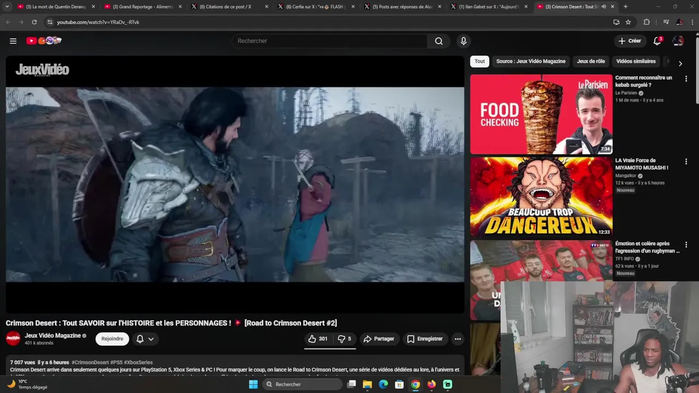
Task: Select the Tout filter chip
Action: (479, 61)
